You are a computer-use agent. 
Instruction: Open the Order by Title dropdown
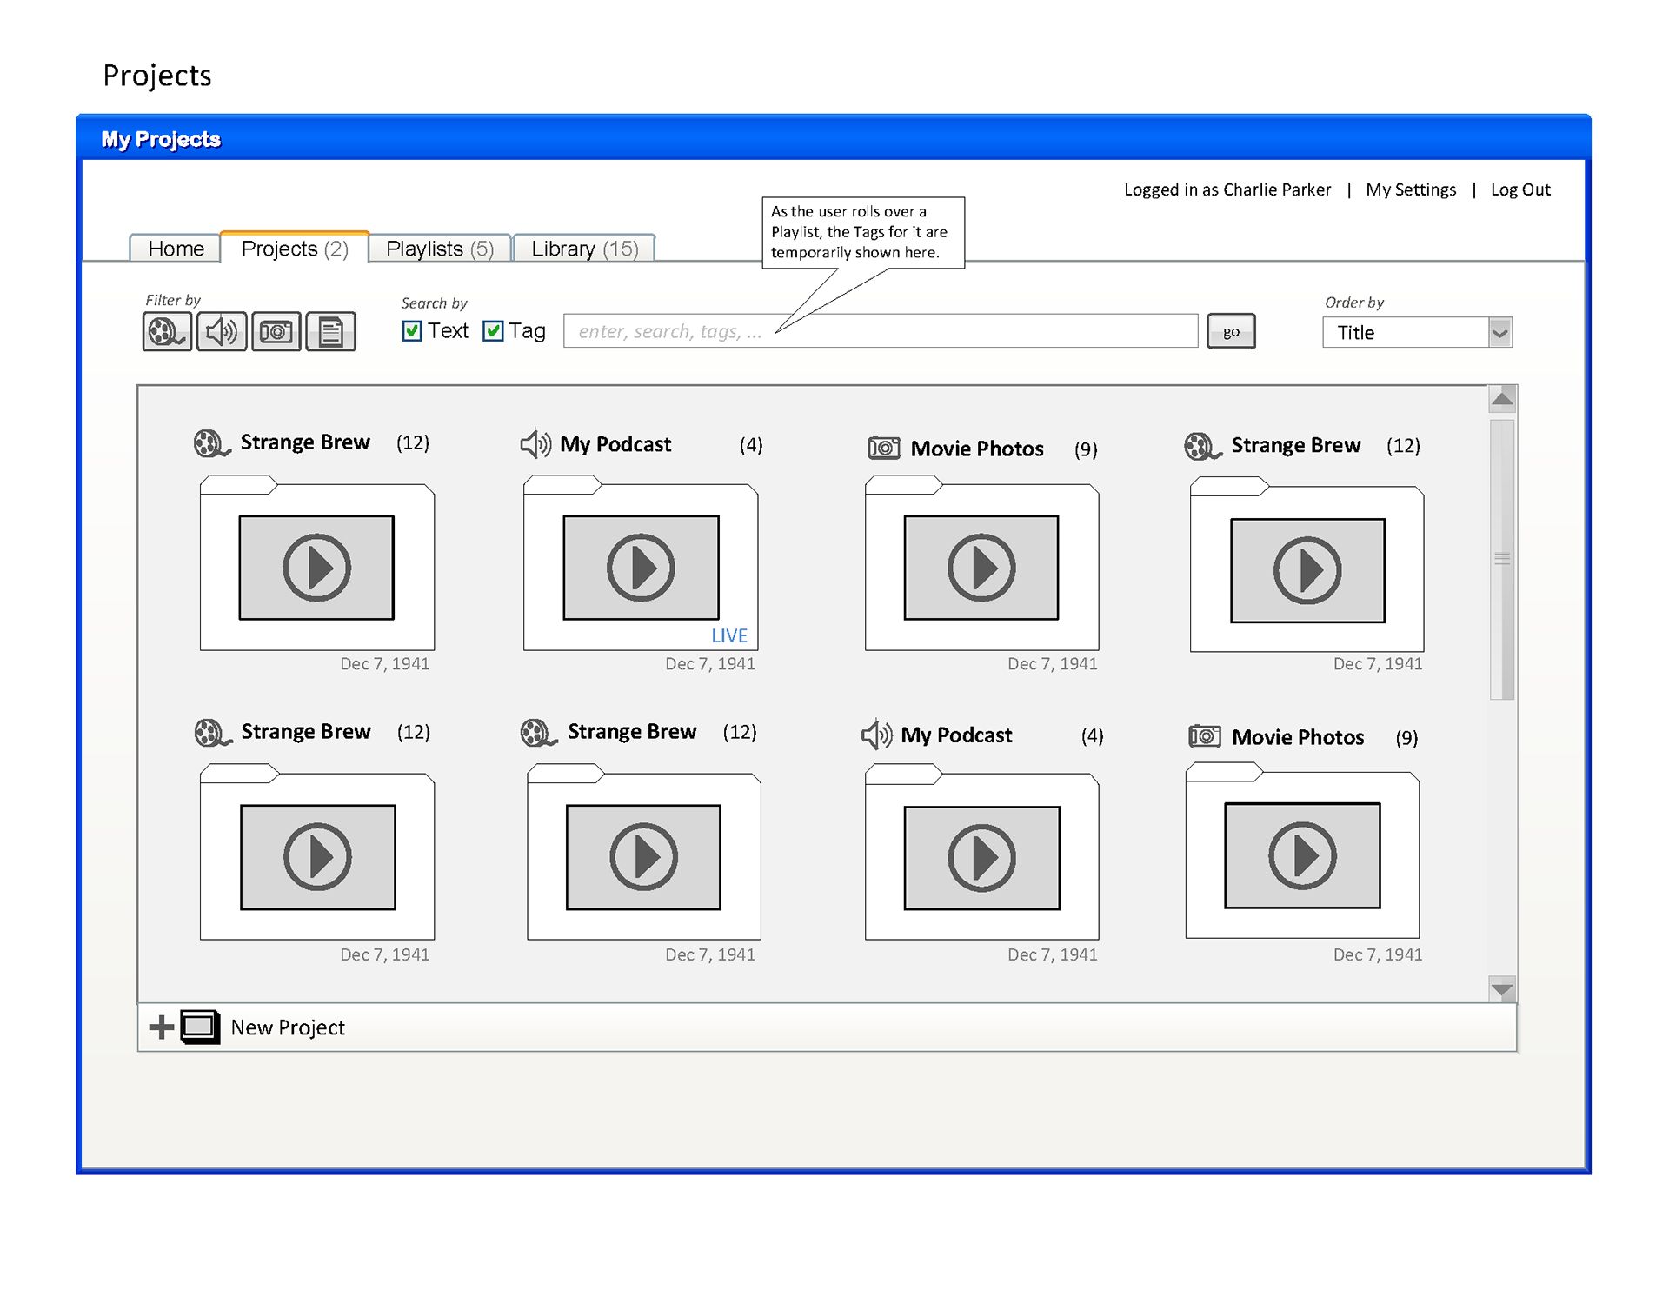[x=1499, y=332]
